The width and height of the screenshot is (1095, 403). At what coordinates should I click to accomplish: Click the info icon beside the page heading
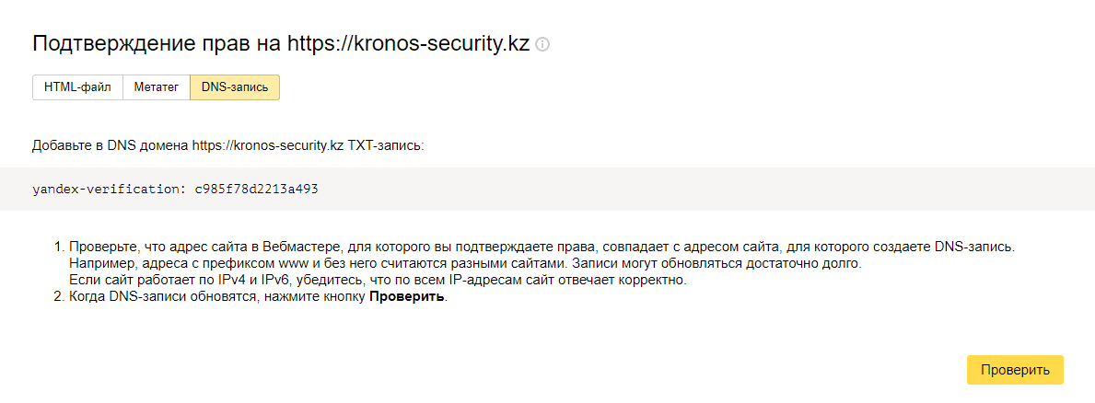click(542, 44)
